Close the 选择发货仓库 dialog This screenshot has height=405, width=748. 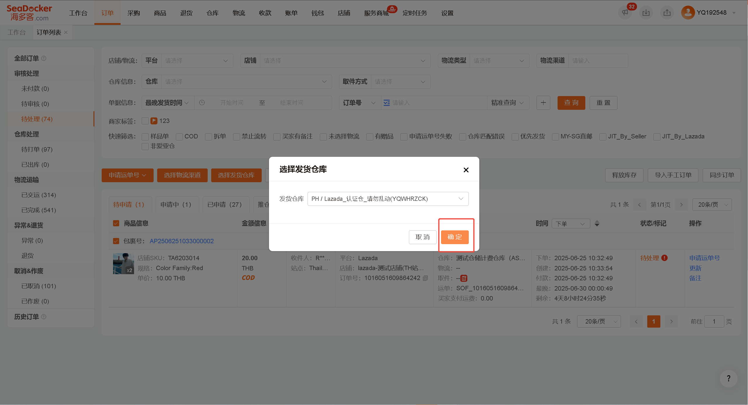coord(466,170)
